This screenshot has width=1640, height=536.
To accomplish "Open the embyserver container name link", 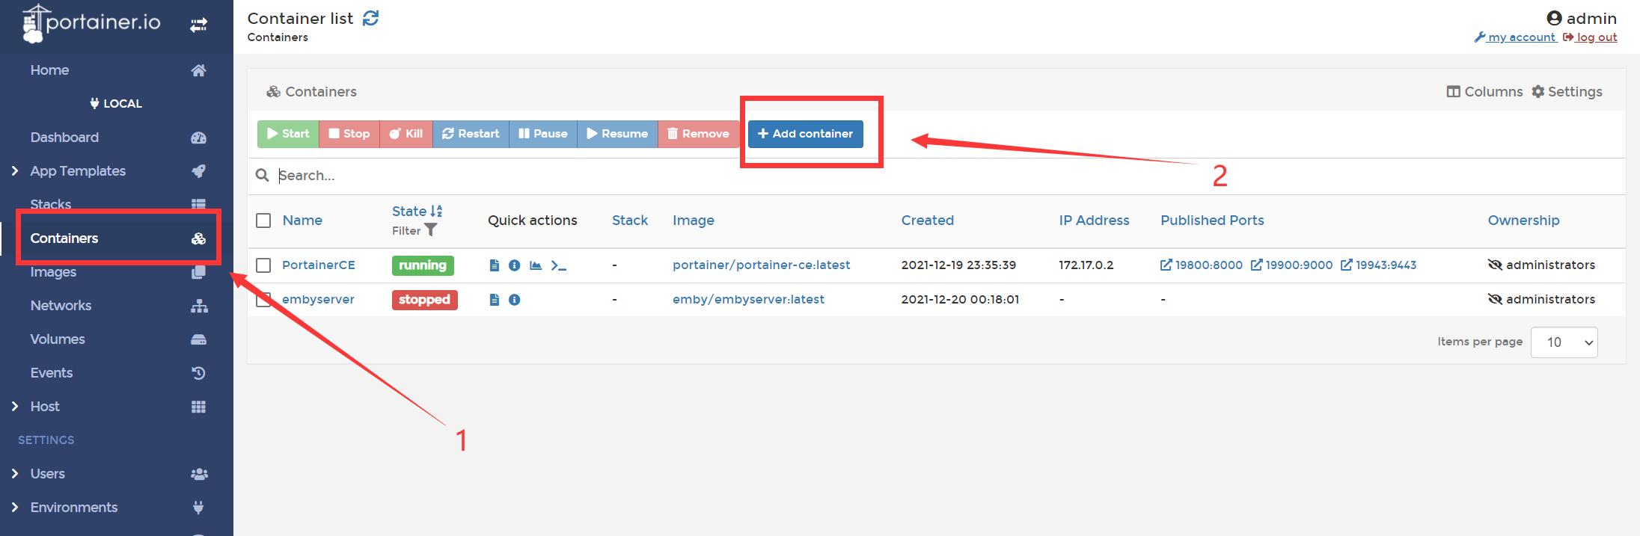I will click(318, 300).
